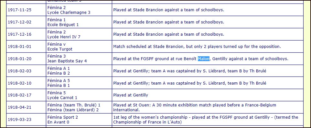
Task: Click the Fémina B 2 score line
Action: (59, 73)
